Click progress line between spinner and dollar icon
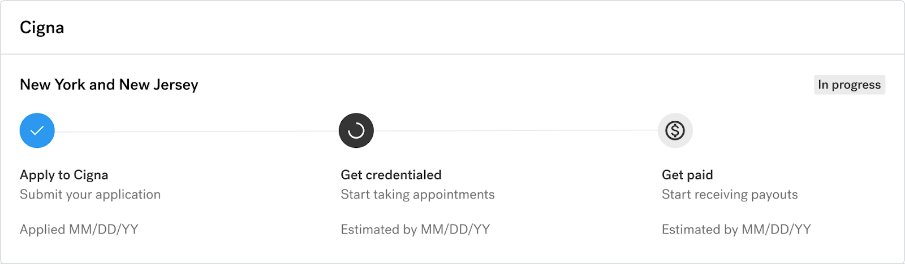Viewport: 905px width, 264px height. click(516, 131)
